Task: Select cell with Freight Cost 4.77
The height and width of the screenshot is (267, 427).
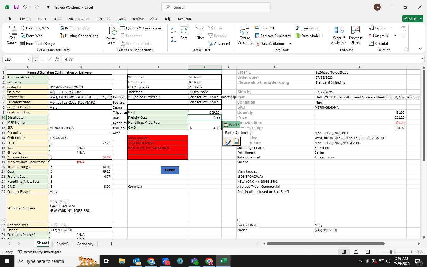Action: pos(205,117)
